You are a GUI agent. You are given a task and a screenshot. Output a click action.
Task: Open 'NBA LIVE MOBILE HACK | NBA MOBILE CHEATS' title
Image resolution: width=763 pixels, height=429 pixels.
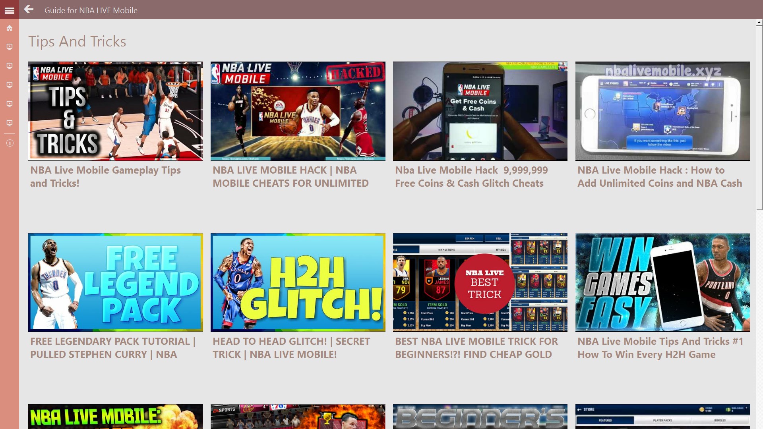pos(291,177)
